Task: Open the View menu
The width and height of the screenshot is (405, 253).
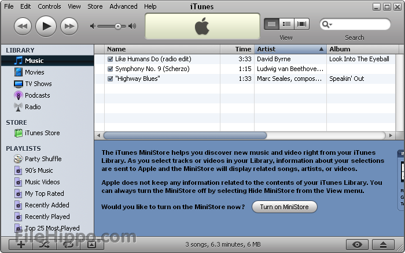Action: point(75,6)
